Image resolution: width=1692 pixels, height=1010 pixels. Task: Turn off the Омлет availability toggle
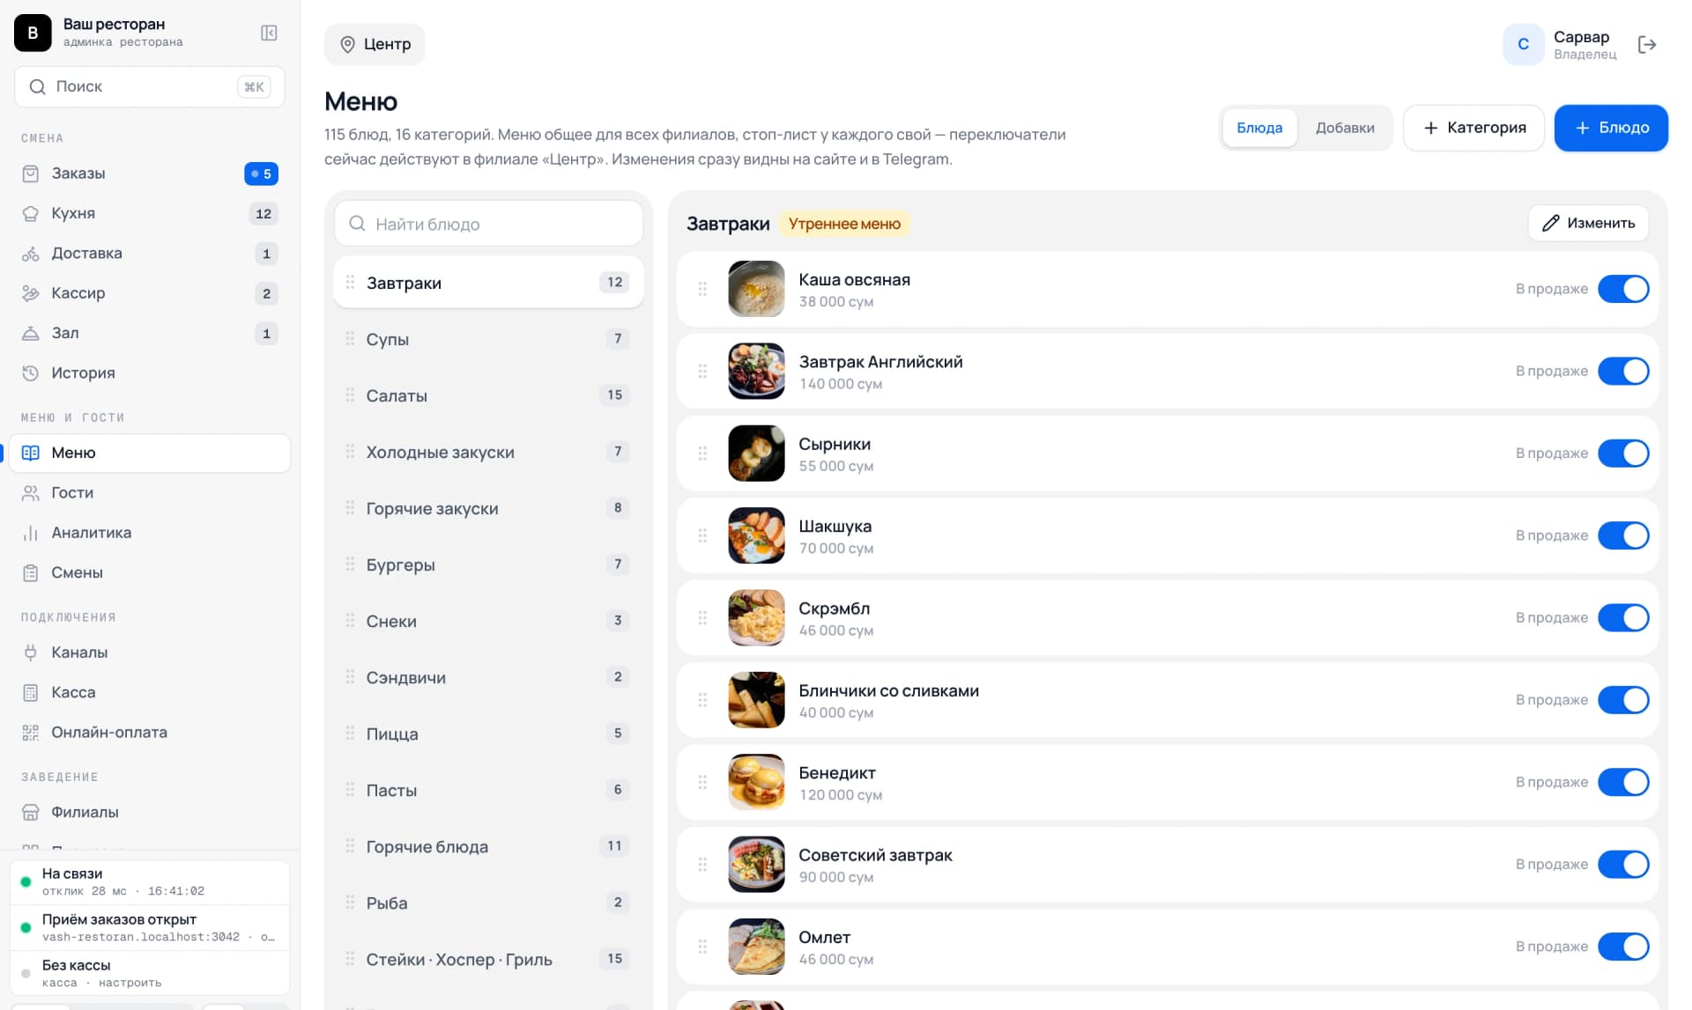(x=1623, y=947)
